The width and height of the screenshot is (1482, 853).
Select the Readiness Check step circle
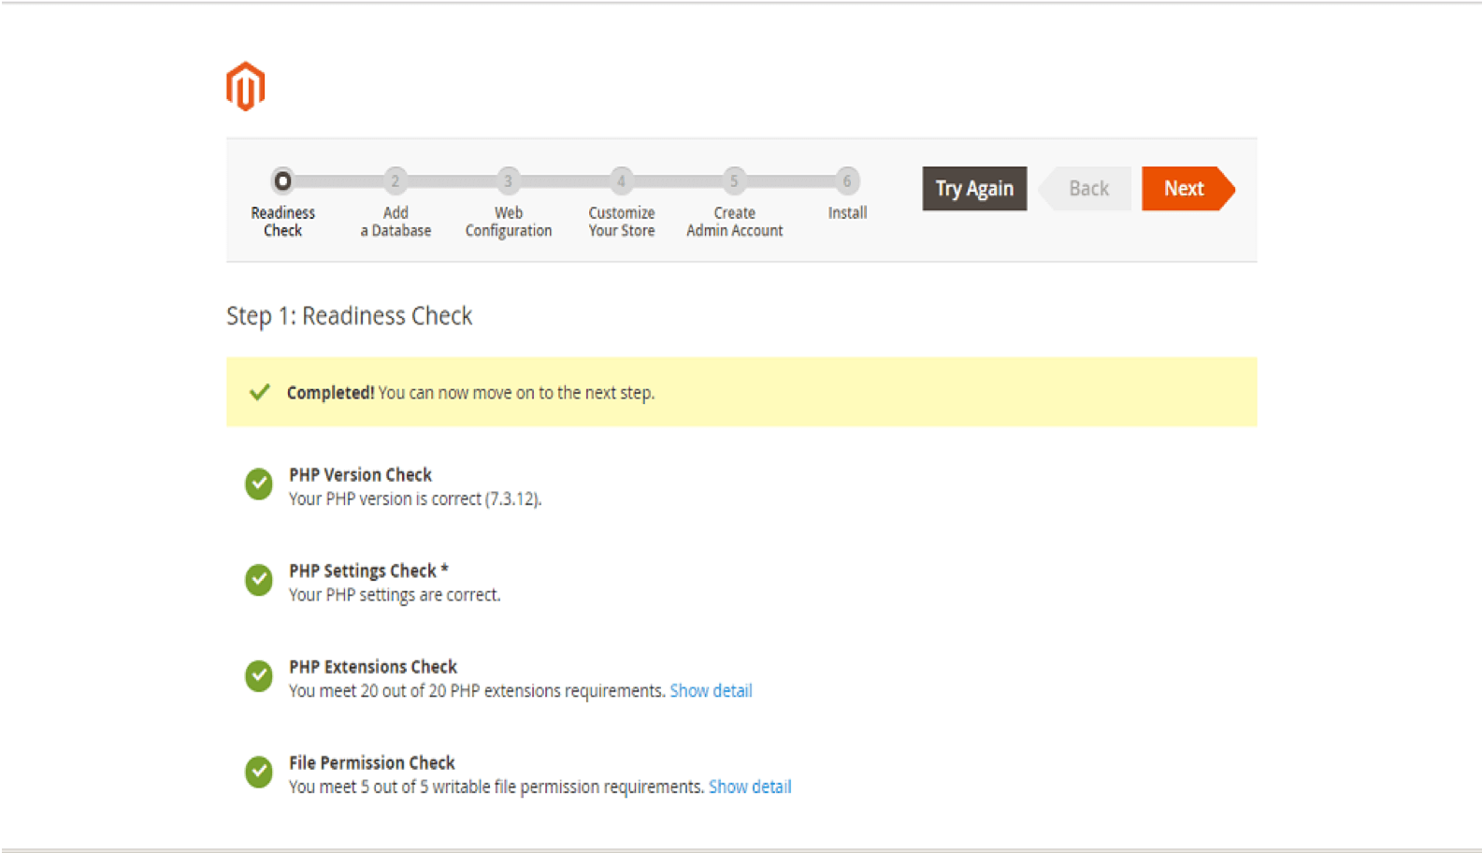282,181
